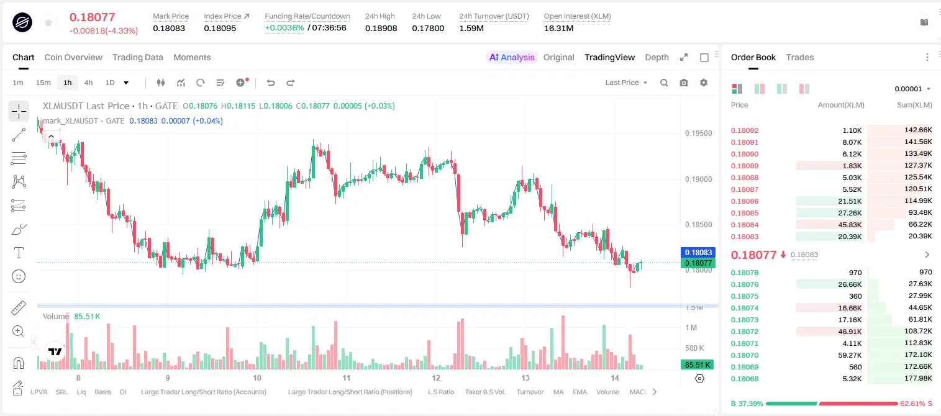
Task: Switch chart to Depth view
Action: [x=657, y=57]
